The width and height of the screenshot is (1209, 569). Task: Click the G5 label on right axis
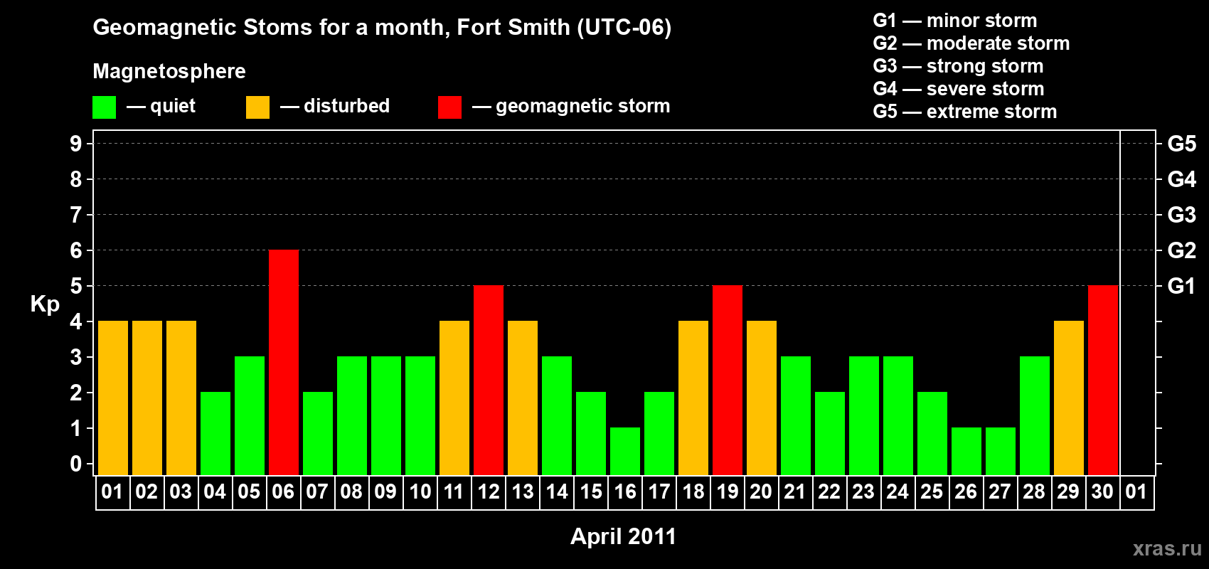click(x=1182, y=144)
